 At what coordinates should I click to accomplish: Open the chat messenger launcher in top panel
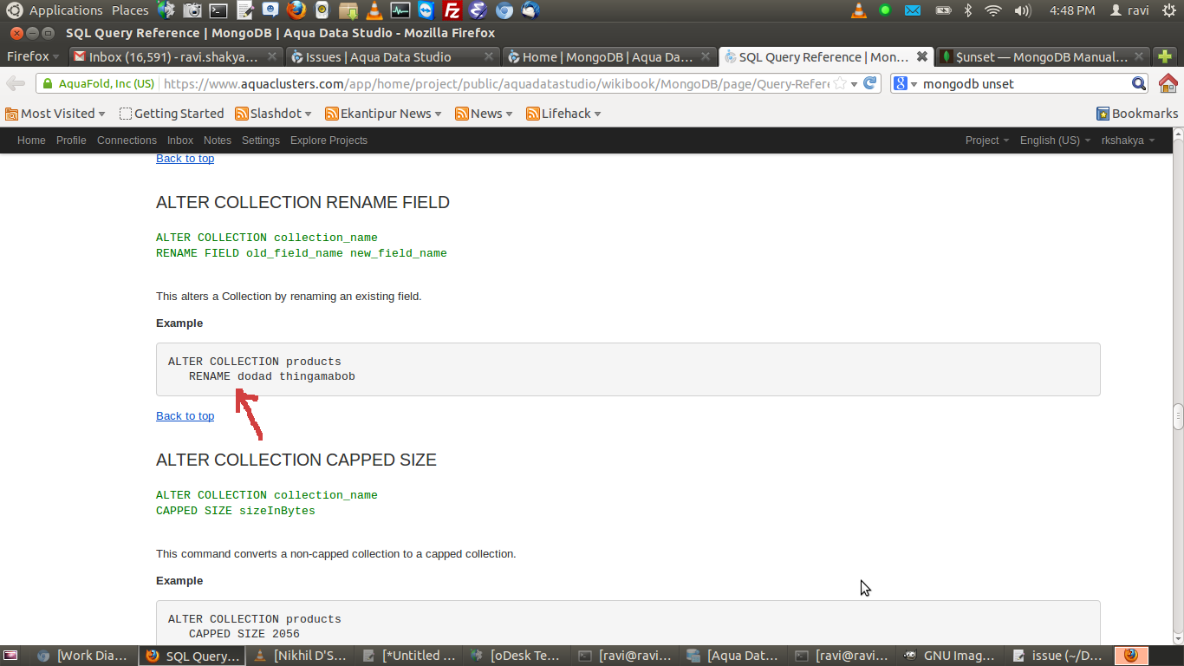[270, 10]
